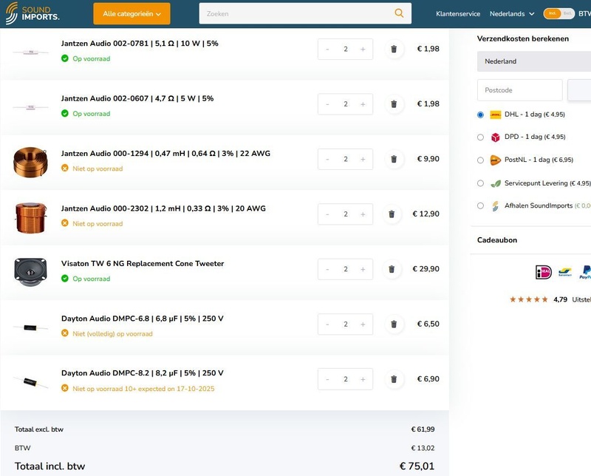This screenshot has height=476, width=591.
Task: Click the SoundImports logo
Action: click(33, 13)
